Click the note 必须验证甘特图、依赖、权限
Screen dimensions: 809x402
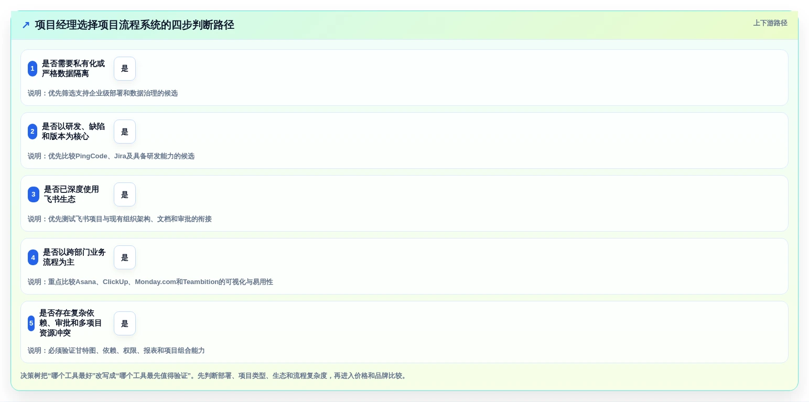tap(116, 351)
